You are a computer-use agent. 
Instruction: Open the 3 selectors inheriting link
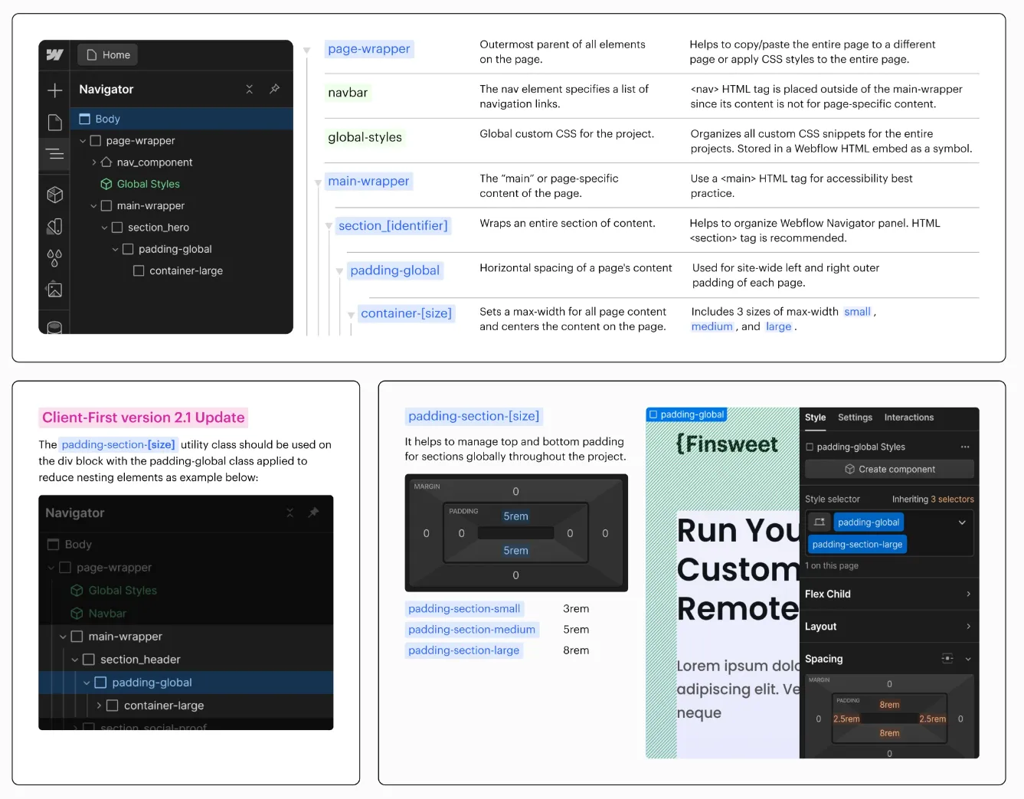point(952,499)
